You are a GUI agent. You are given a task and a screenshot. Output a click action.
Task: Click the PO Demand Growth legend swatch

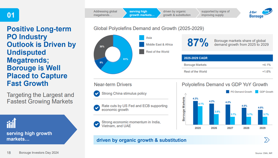tap(227, 92)
